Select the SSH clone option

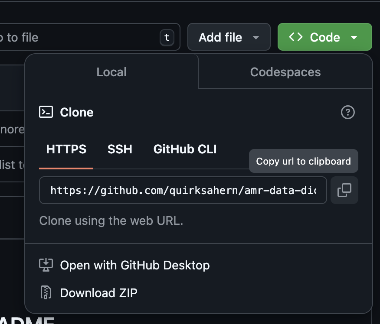pyautogui.click(x=120, y=149)
